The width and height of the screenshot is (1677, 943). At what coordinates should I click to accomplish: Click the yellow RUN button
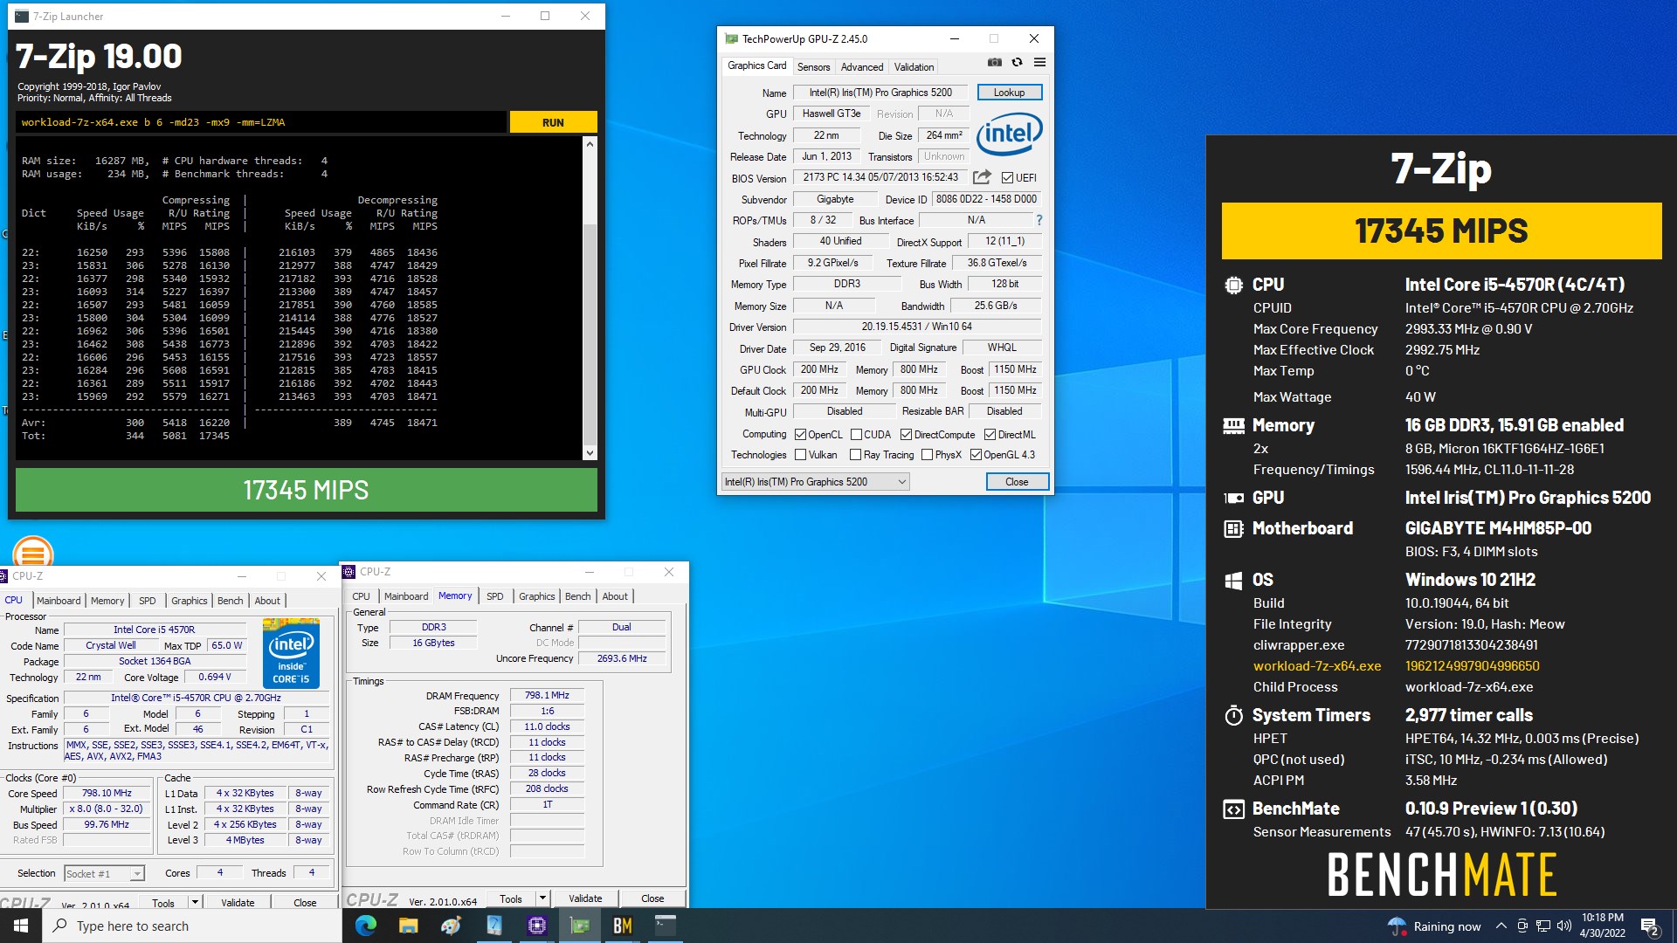click(553, 122)
